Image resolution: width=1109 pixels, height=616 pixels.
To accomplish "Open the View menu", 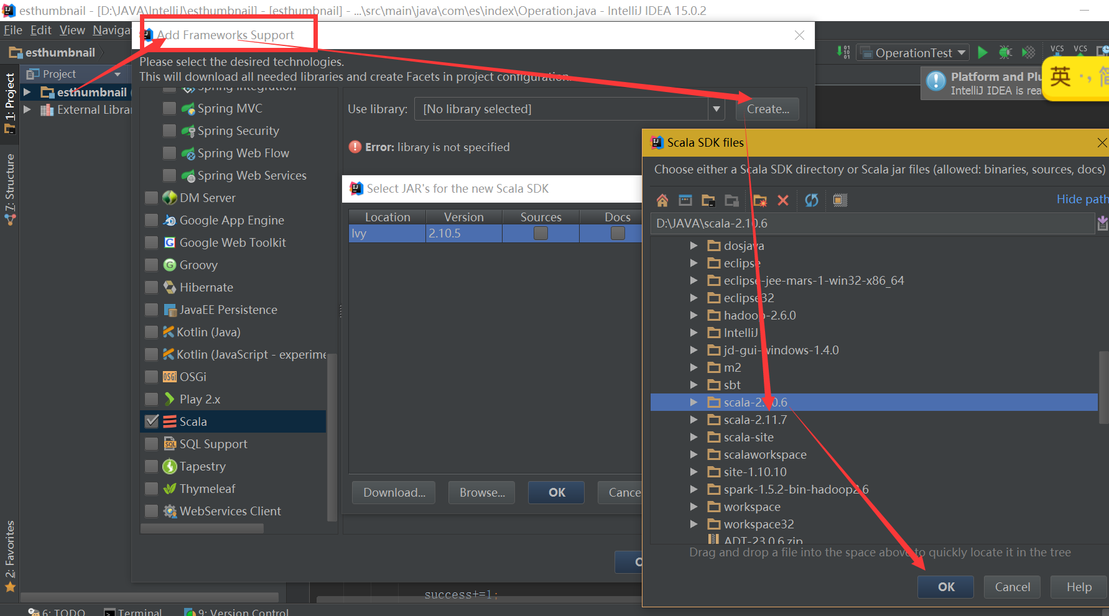I will coord(72,30).
